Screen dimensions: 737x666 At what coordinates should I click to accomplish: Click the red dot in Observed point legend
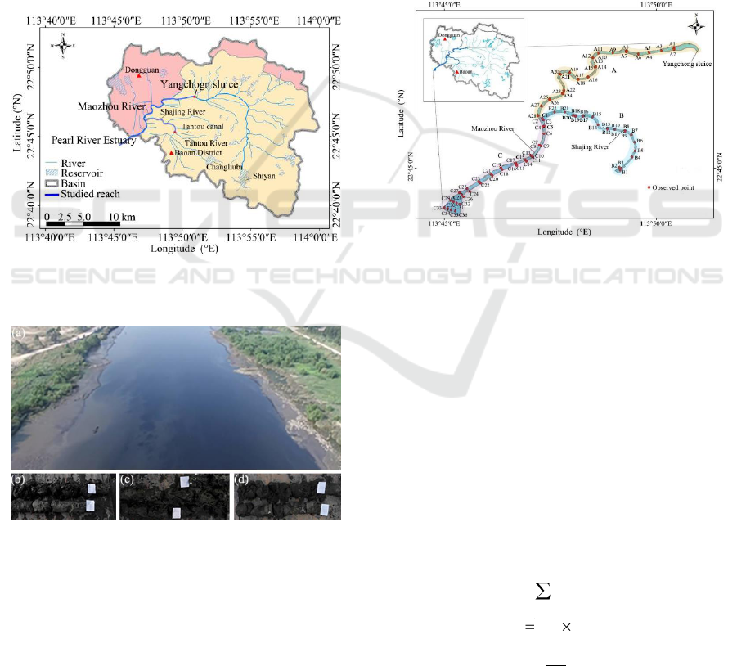(x=651, y=187)
